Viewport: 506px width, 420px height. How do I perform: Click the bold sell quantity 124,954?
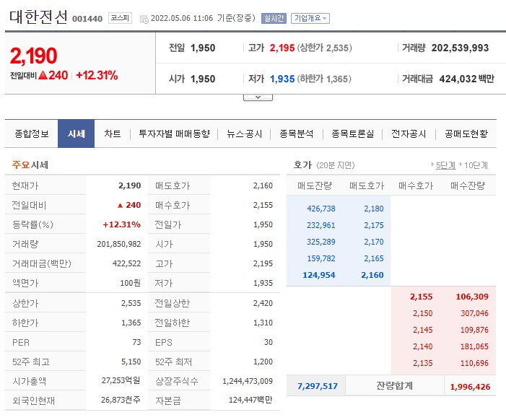point(319,275)
